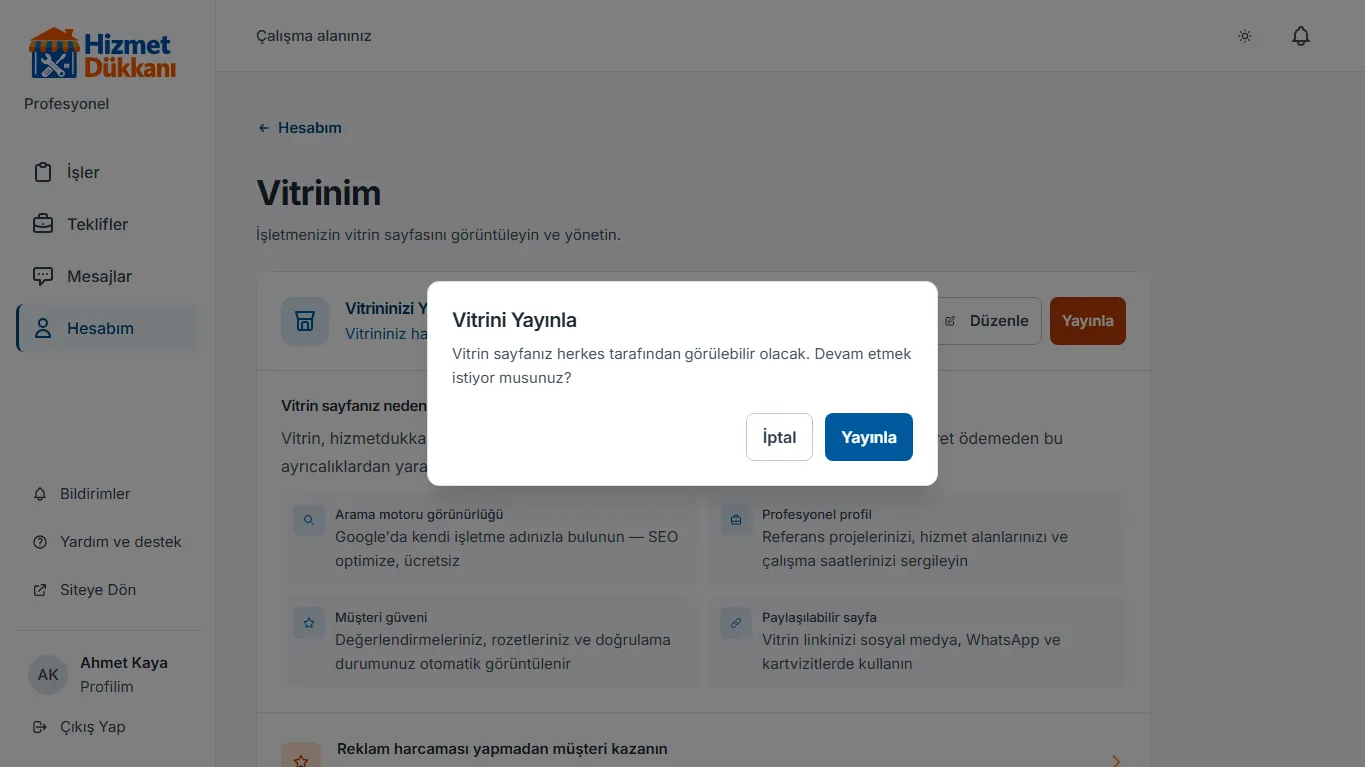Image resolution: width=1365 pixels, height=767 pixels.
Task: Click the "Profesyonel profil" heading
Action: coord(817,515)
